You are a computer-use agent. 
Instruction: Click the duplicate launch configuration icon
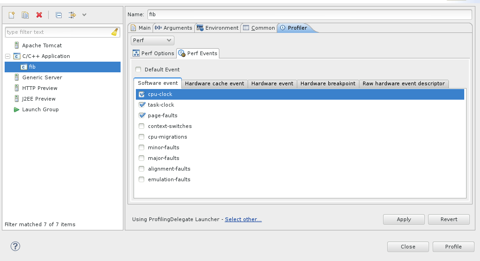click(25, 15)
